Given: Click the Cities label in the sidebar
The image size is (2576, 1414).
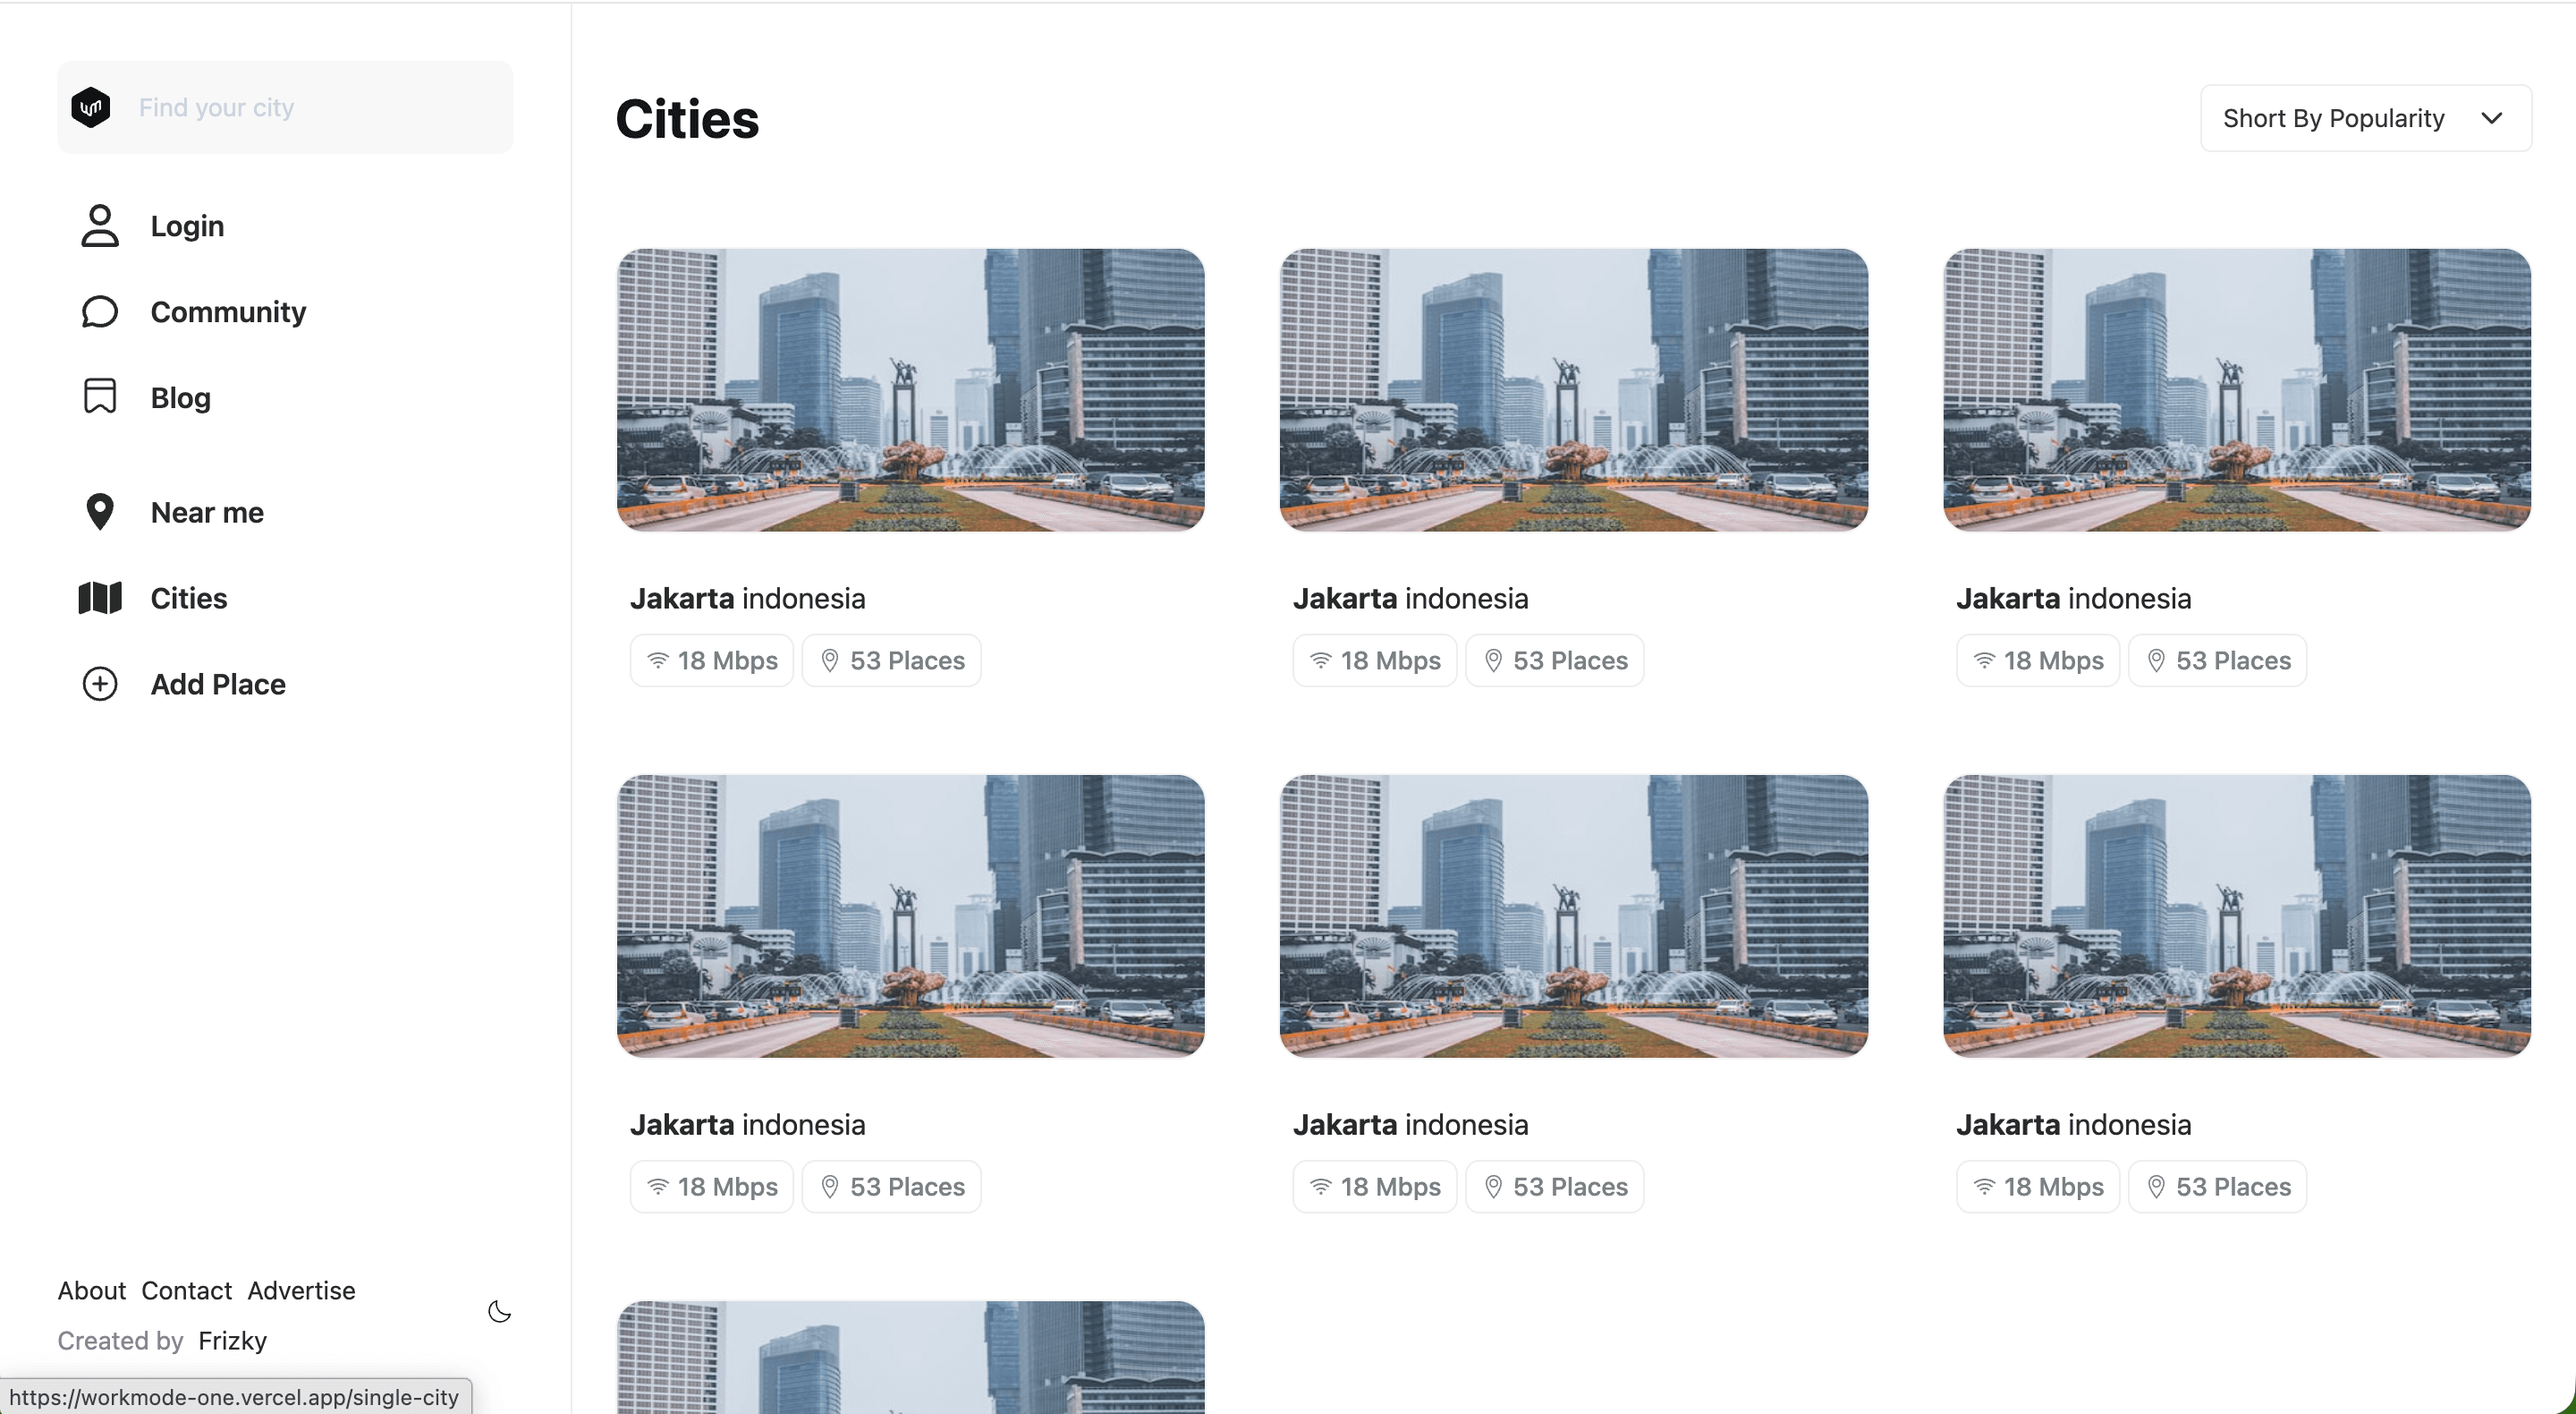Looking at the screenshot, I should tap(189, 599).
